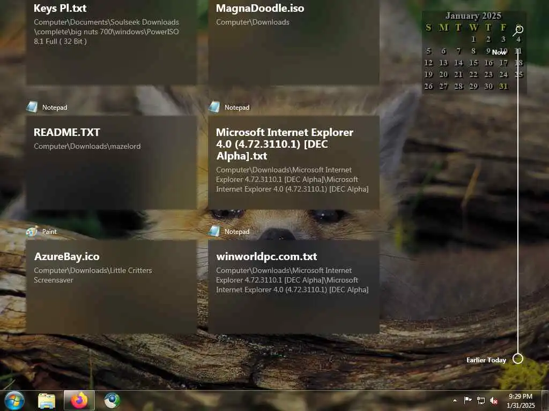Select January 26 on the calendar
Image resolution: width=549 pixels, height=411 pixels.
(x=428, y=86)
